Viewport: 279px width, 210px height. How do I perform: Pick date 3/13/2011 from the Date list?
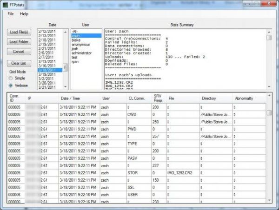46,61
